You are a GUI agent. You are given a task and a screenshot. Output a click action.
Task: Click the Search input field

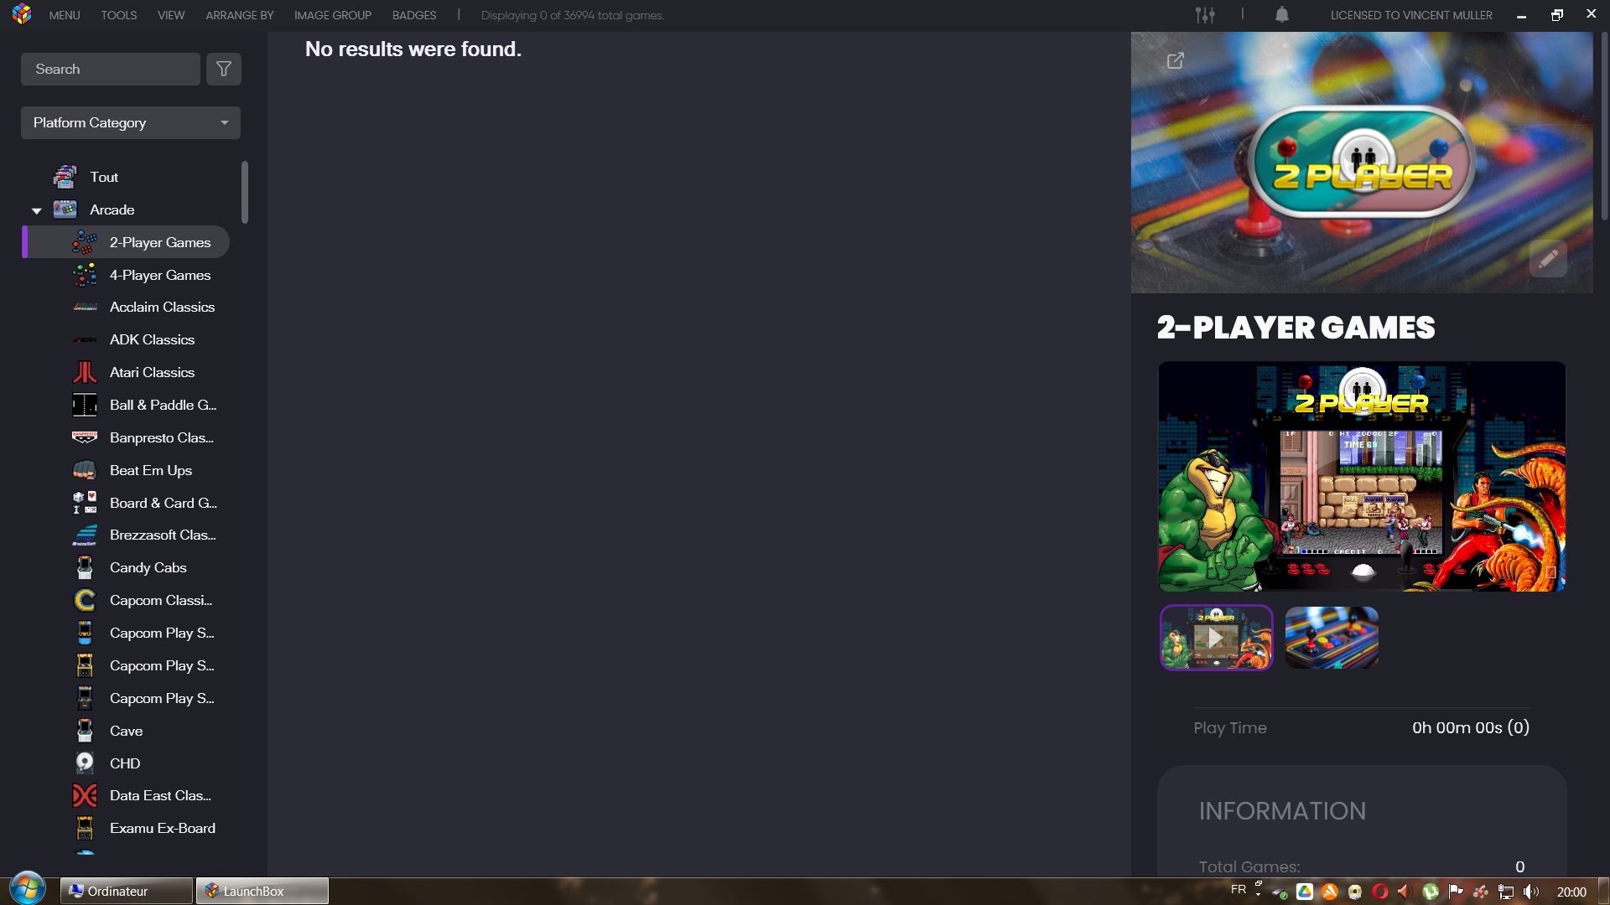point(111,69)
